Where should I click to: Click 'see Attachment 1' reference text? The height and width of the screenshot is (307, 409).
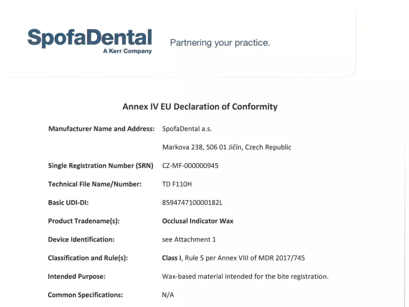pos(189,239)
